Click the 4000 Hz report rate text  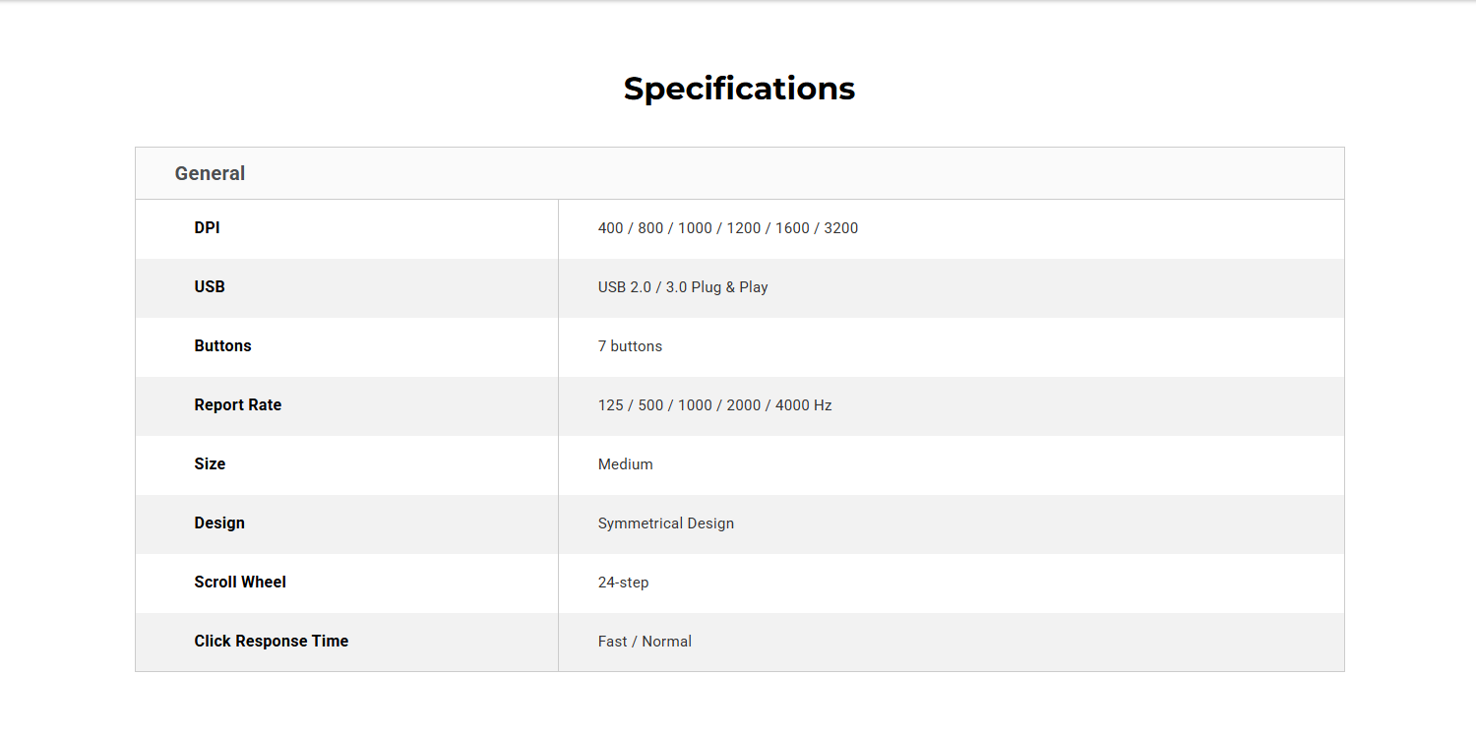[x=804, y=405]
